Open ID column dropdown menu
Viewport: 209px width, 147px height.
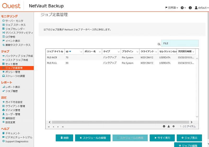pyautogui.click(x=81, y=52)
